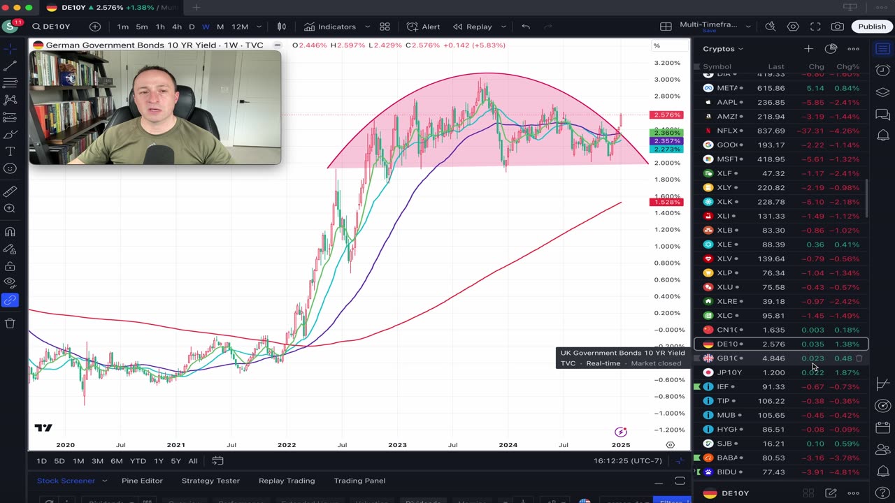This screenshot has height=503, width=895.
Task: Open symbol search DE10Y
Action: (51, 27)
